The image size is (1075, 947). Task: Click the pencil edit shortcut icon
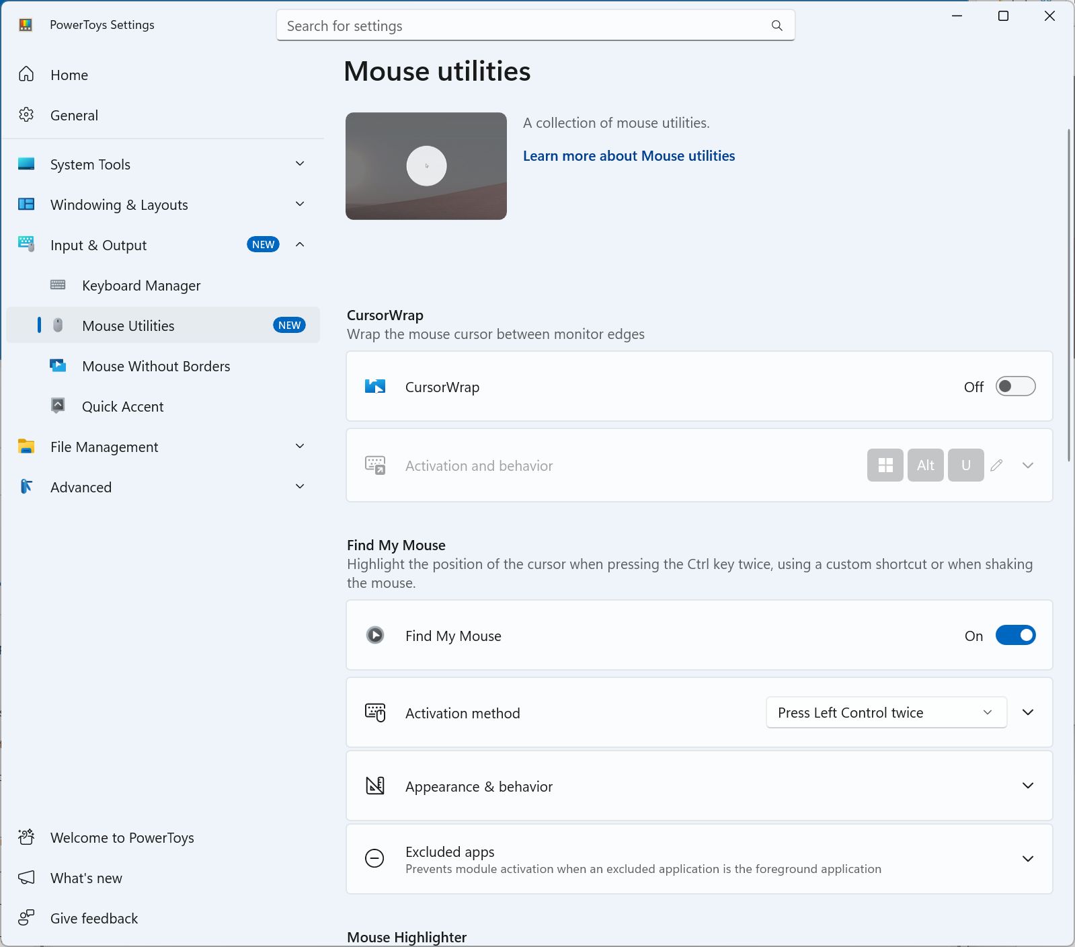996,465
